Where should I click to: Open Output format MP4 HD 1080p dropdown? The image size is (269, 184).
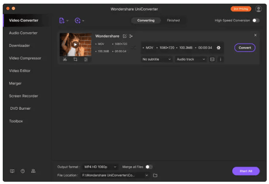(x=100, y=167)
